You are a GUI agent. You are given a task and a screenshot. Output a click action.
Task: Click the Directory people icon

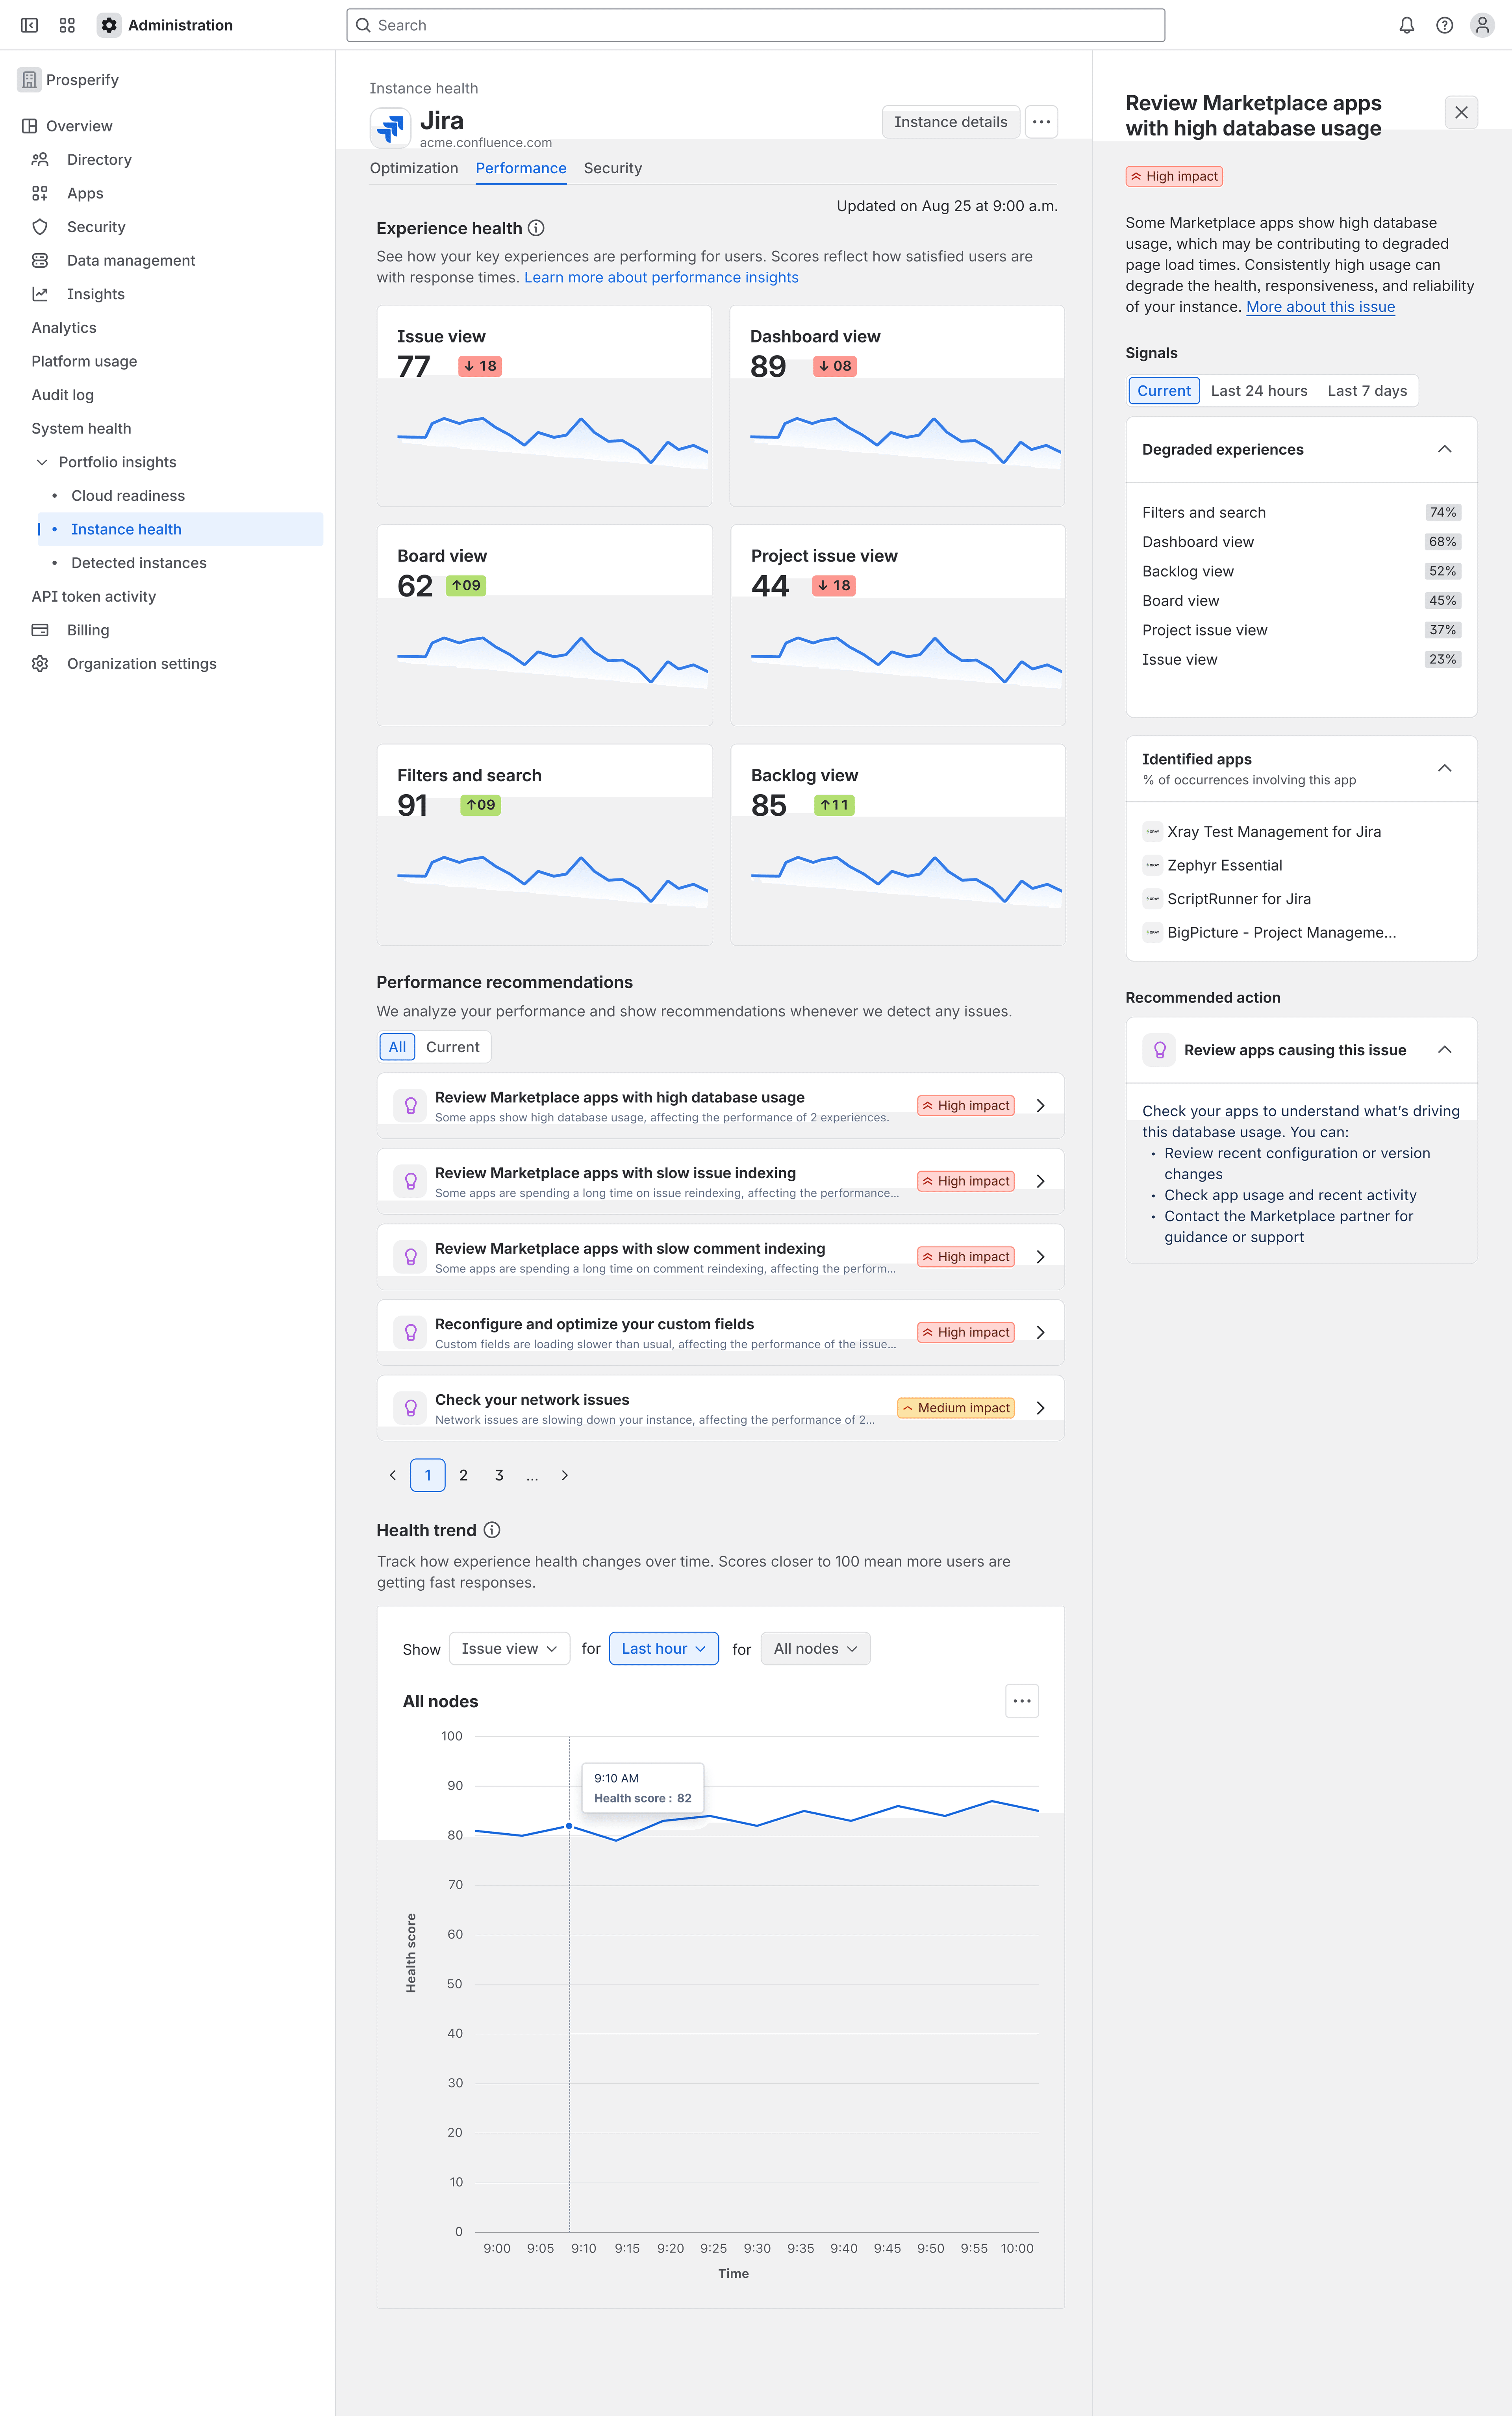40,160
